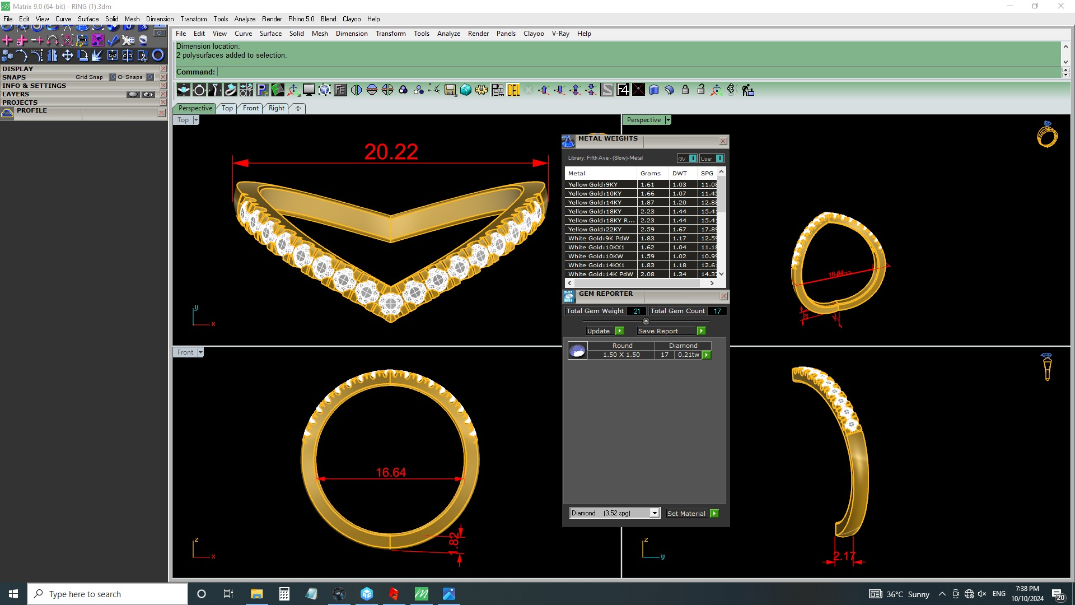Expand the Front viewport label dropdown
Viewport: 1075px width, 605px height.
[x=200, y=352]
